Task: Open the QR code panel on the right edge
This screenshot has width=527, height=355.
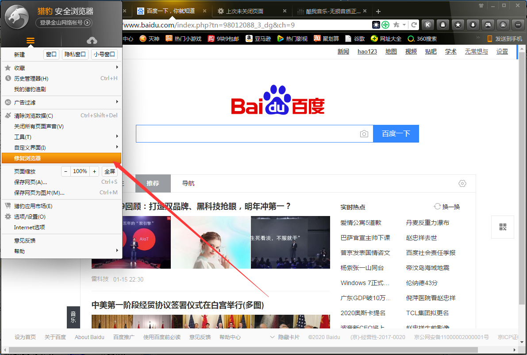Action: 502,227
